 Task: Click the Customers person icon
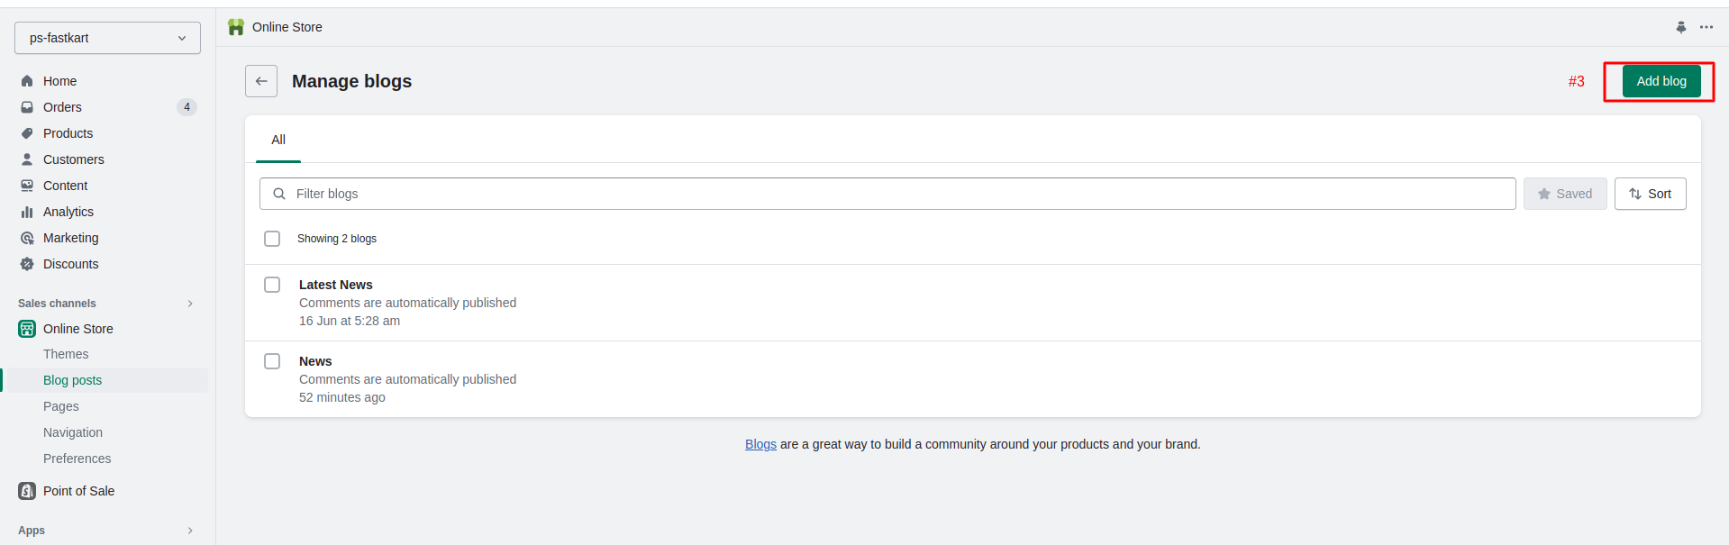point(27,159)
